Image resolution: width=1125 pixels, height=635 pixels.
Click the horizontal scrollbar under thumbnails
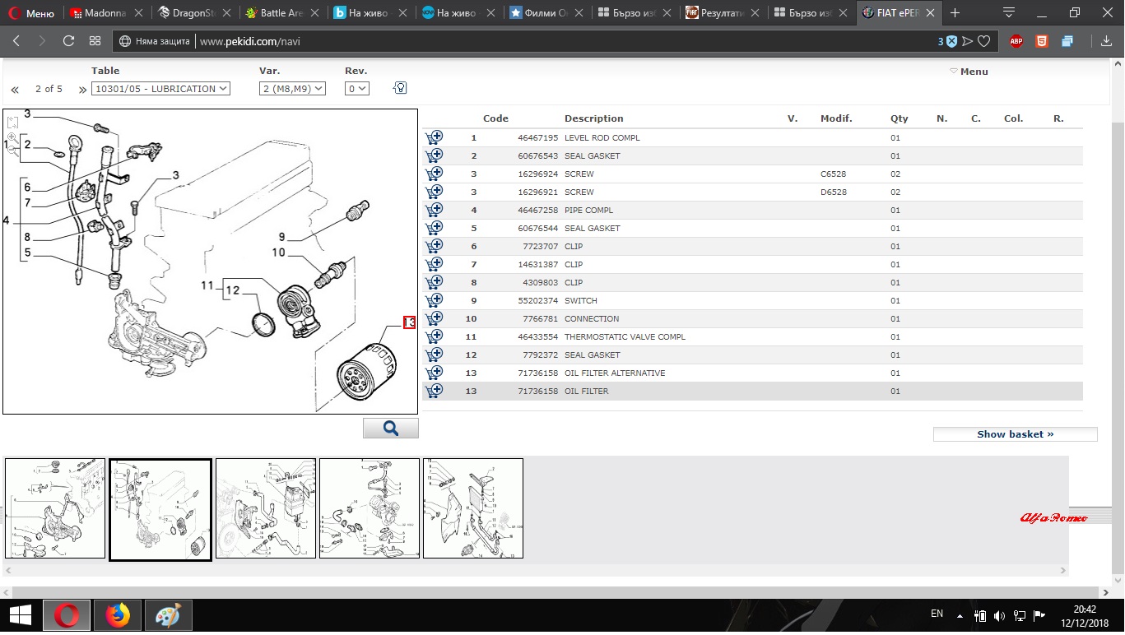(535, 570)
